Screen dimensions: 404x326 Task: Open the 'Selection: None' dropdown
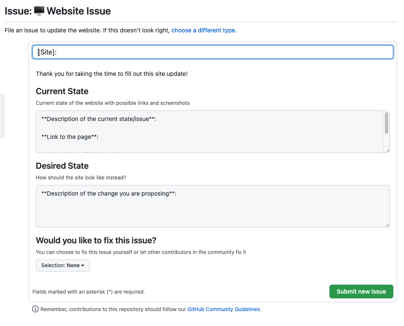pos(63,265)
